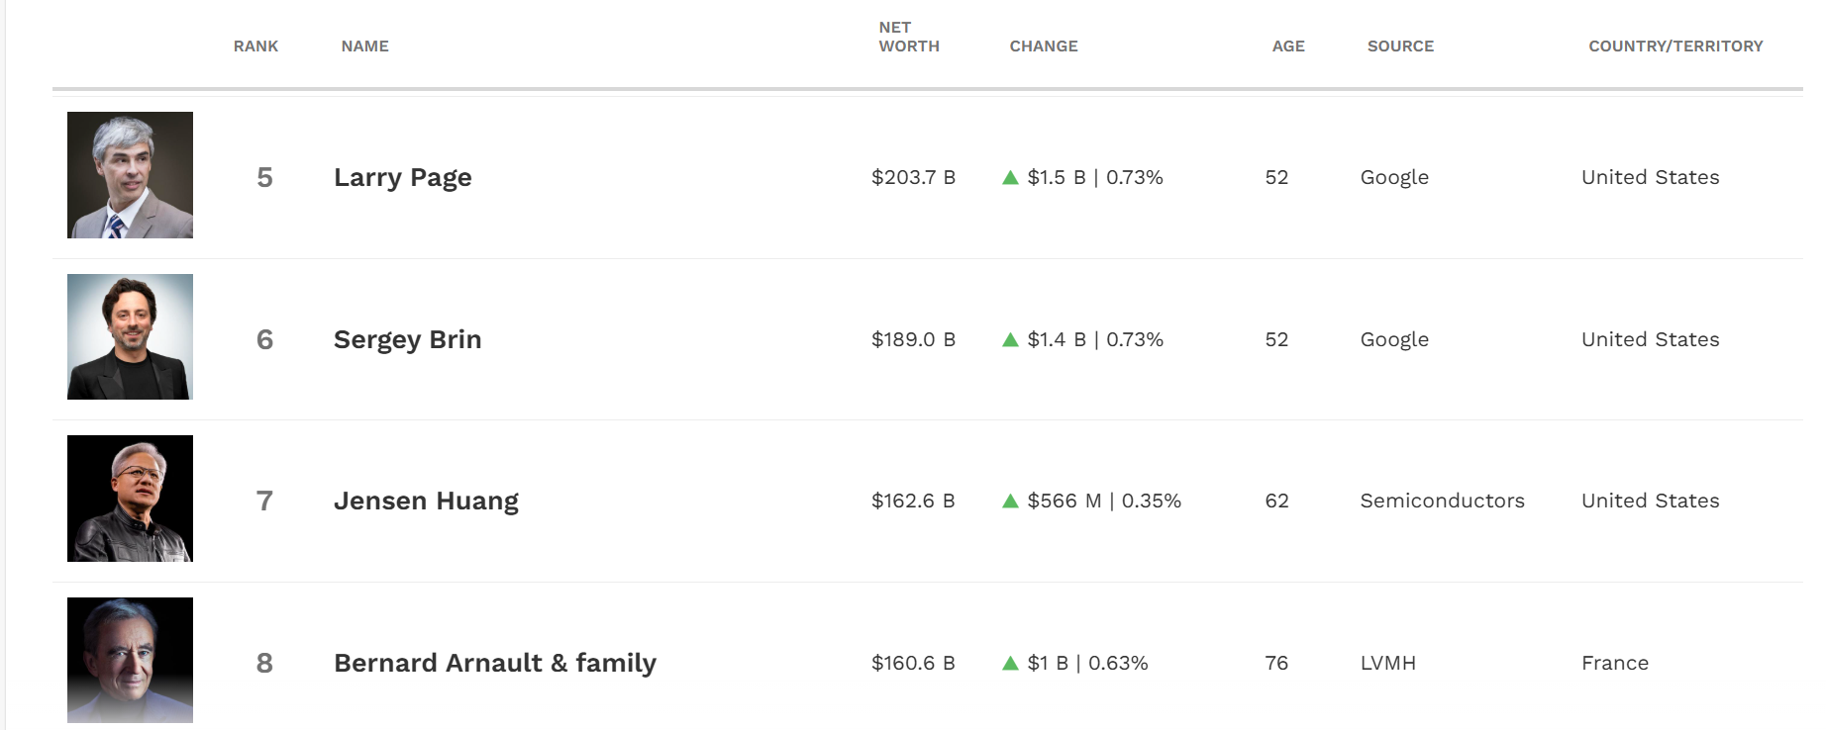
Task: Sort billionaires by the AGE header
Action: coord(1287,46)
